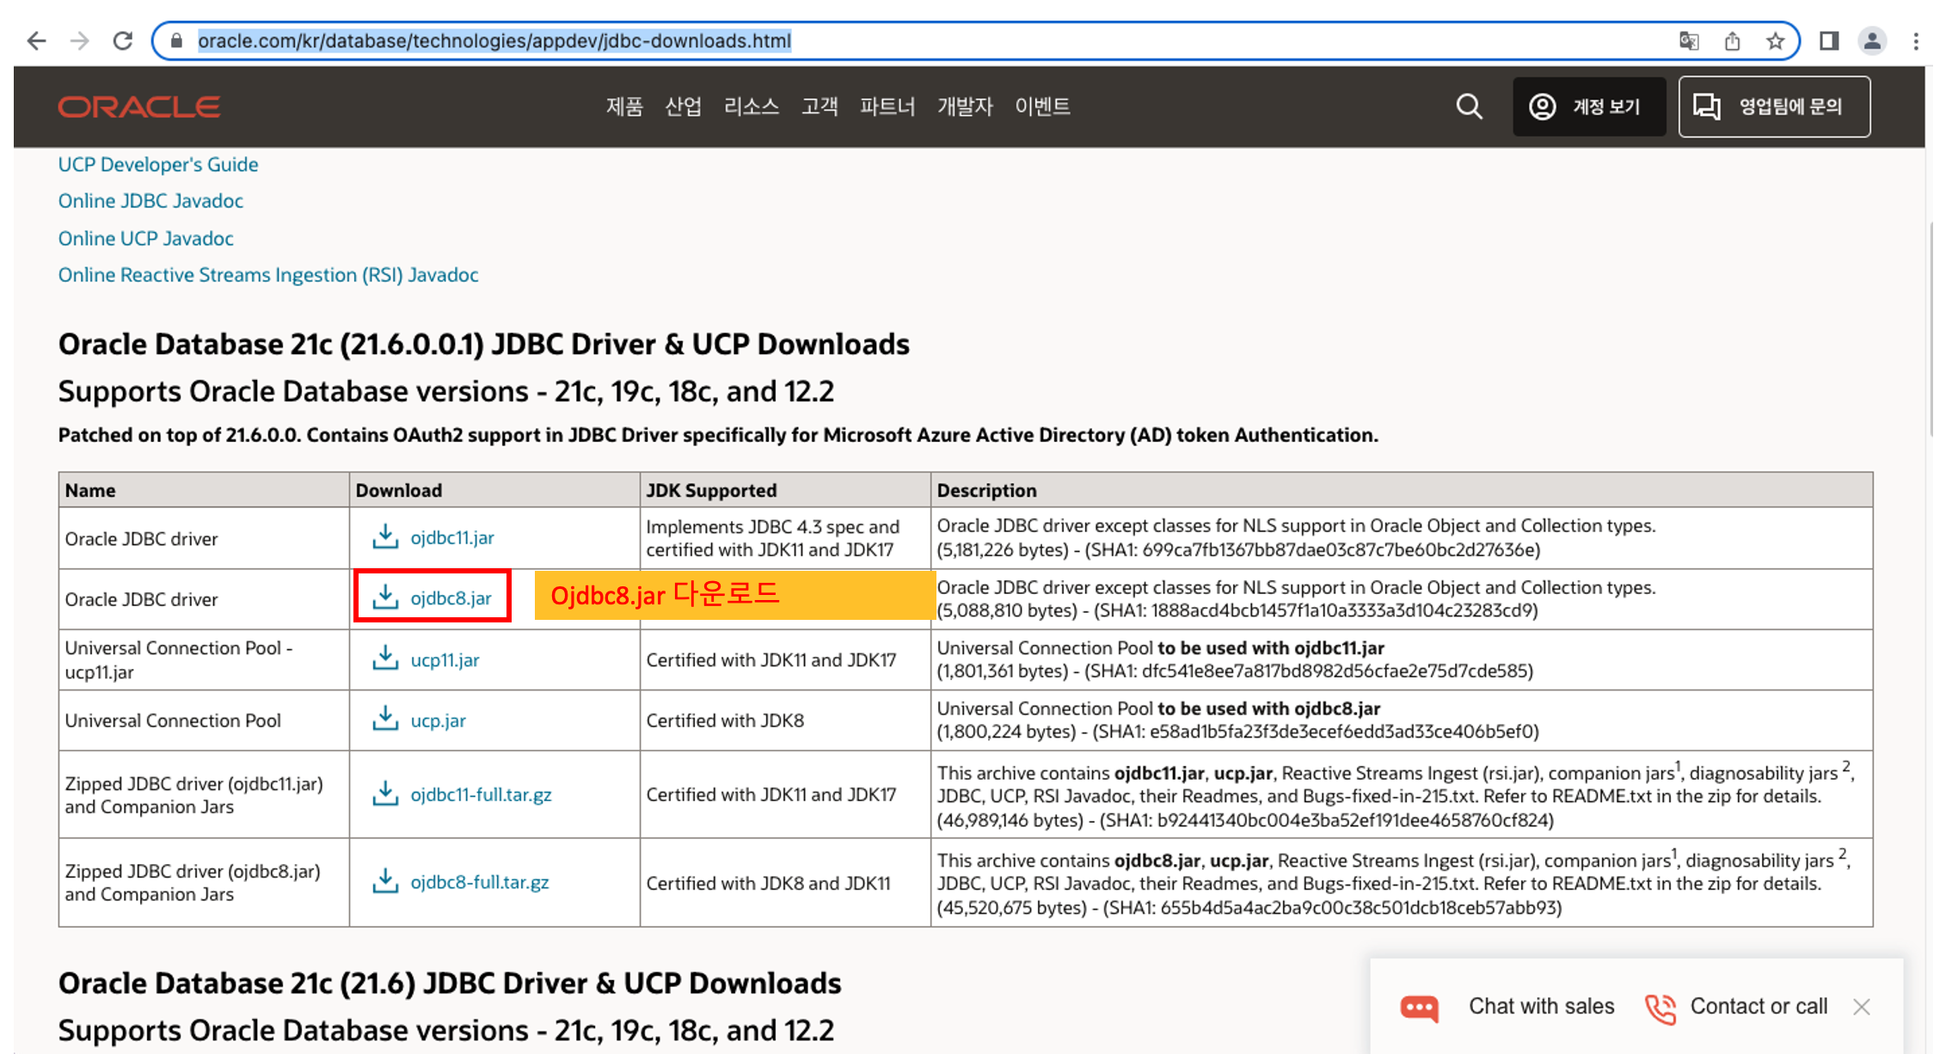
Task: Open the 이벤트 menu
Action: click(1041, 107)
